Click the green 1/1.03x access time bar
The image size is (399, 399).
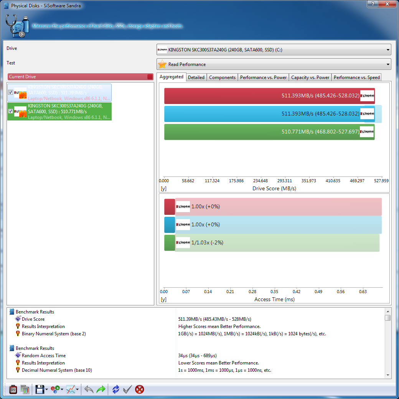[x=170, y=243]
